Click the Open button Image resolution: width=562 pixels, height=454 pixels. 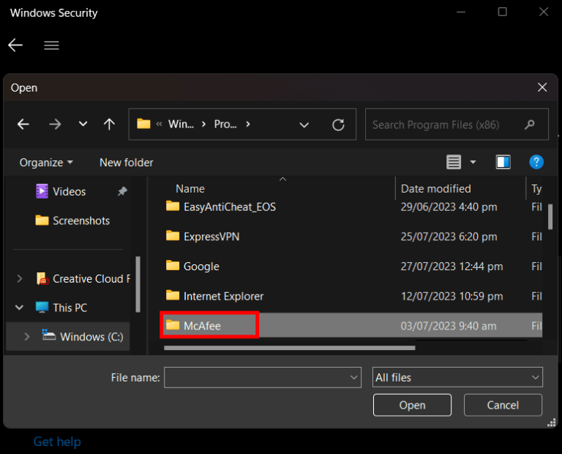pos(412,405)
